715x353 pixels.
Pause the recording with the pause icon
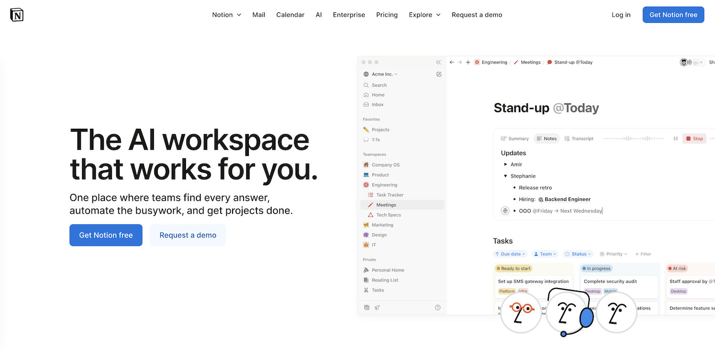(675, 139)
